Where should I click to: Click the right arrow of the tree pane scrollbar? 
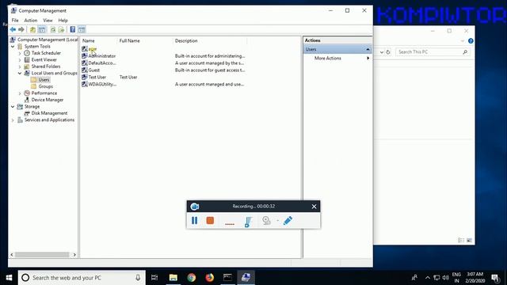74,255
